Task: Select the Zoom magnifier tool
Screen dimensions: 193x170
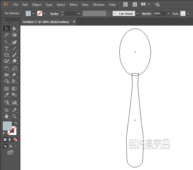Action: pyautogui.click(x=14, y=116)
